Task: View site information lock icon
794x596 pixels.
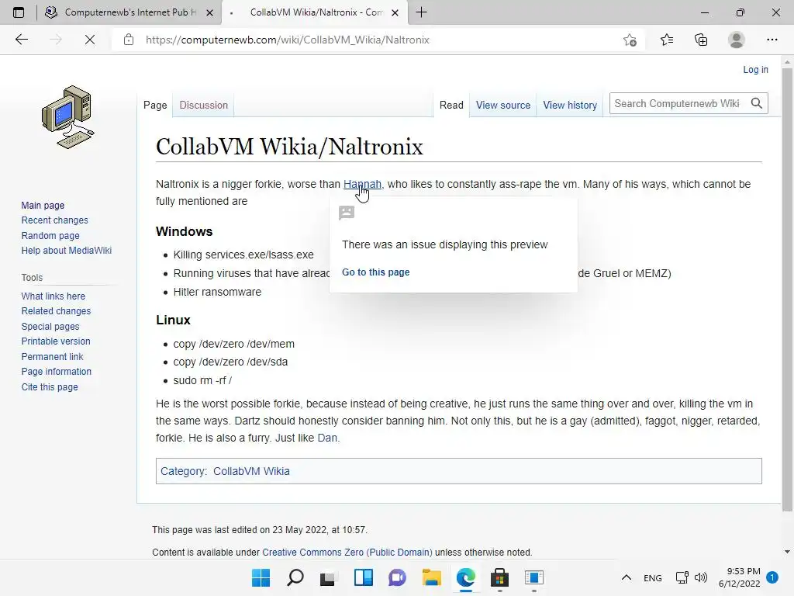Action: point(129,40)
